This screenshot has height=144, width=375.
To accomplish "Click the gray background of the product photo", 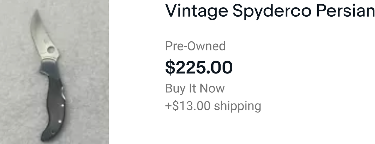I will pos(88,87).
